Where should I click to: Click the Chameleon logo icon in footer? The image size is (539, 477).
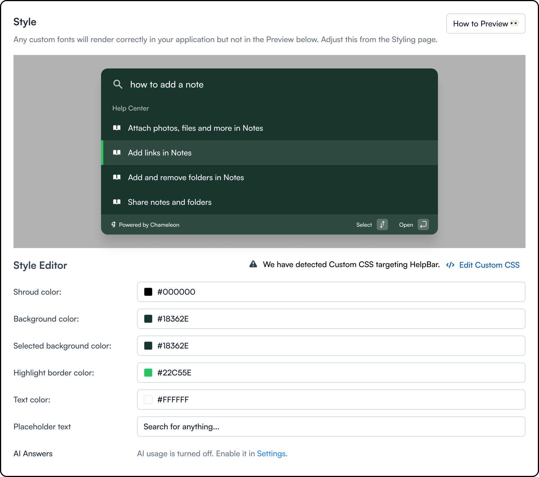[x=113, y=224]
